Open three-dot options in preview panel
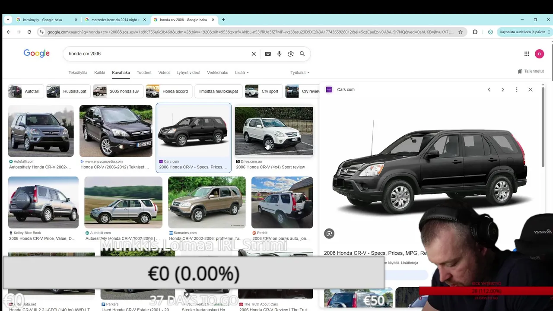Screen dimensions: 553x311 click(517, 89)
